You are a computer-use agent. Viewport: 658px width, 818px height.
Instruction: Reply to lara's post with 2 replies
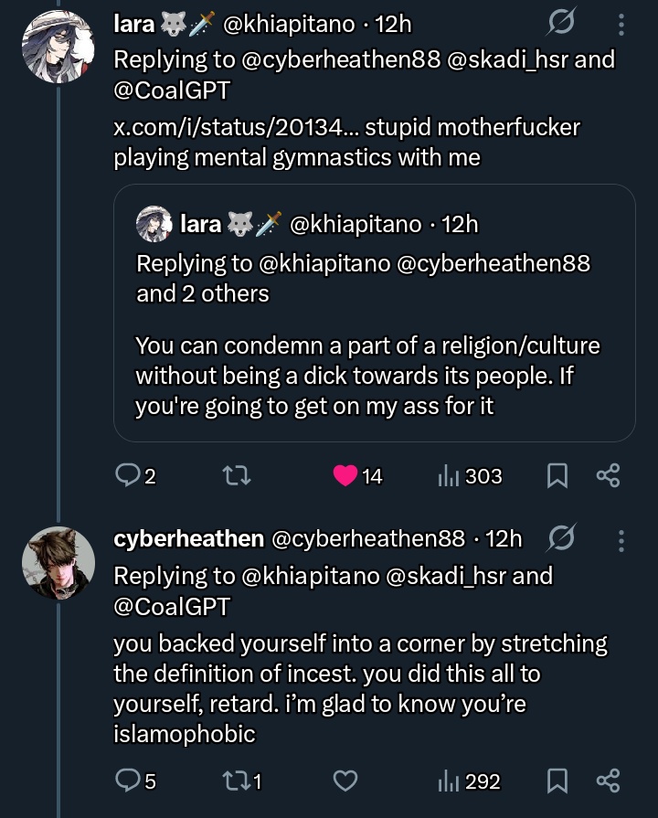[x=125, y=475]
